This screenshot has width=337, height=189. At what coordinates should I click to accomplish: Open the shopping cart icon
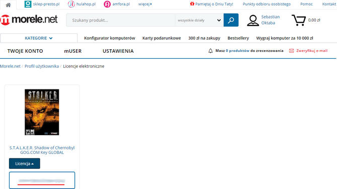click(299, 20)
